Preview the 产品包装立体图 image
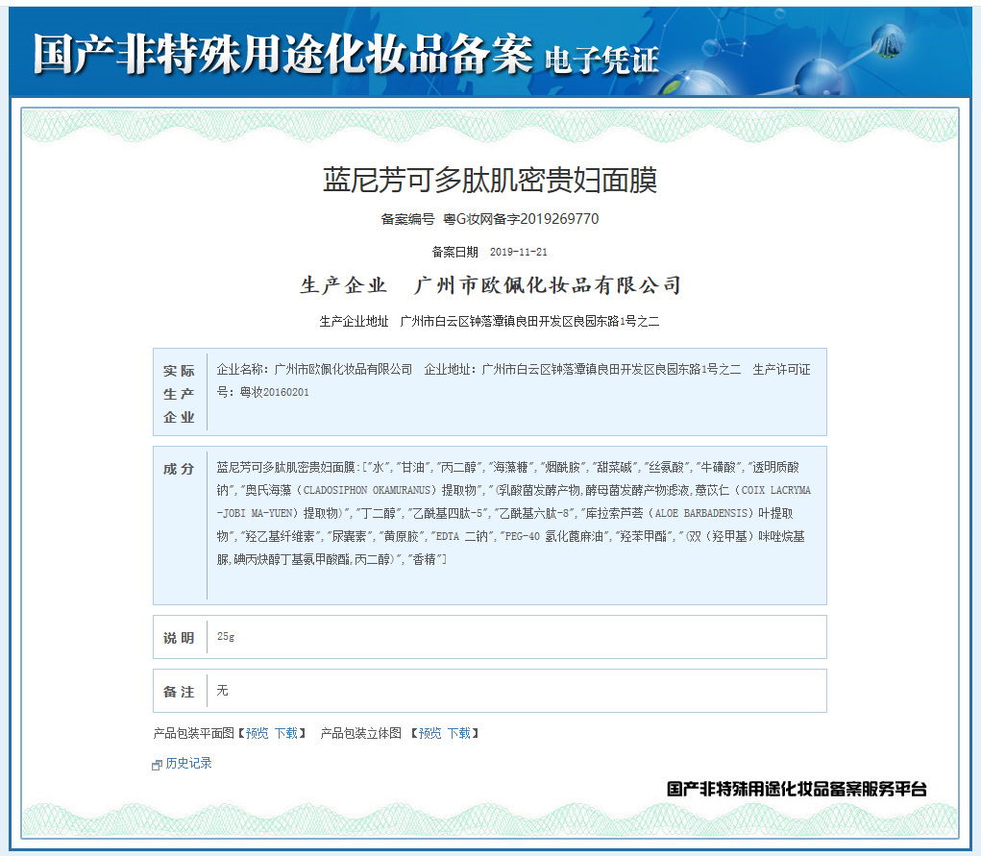The image size is (981, 856). (x=429, y=733)
